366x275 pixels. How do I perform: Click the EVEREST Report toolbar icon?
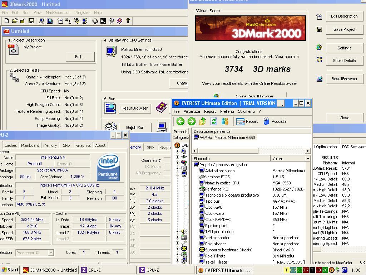coord(240,121)
